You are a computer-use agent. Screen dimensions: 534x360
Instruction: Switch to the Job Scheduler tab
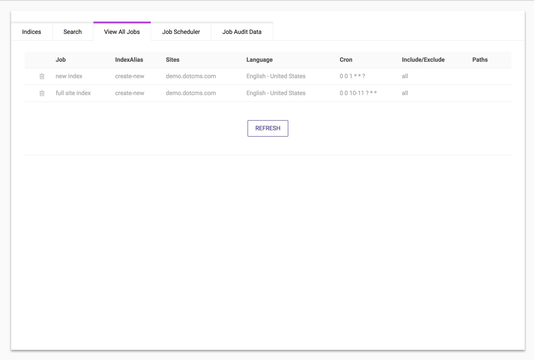pos(181,32)
